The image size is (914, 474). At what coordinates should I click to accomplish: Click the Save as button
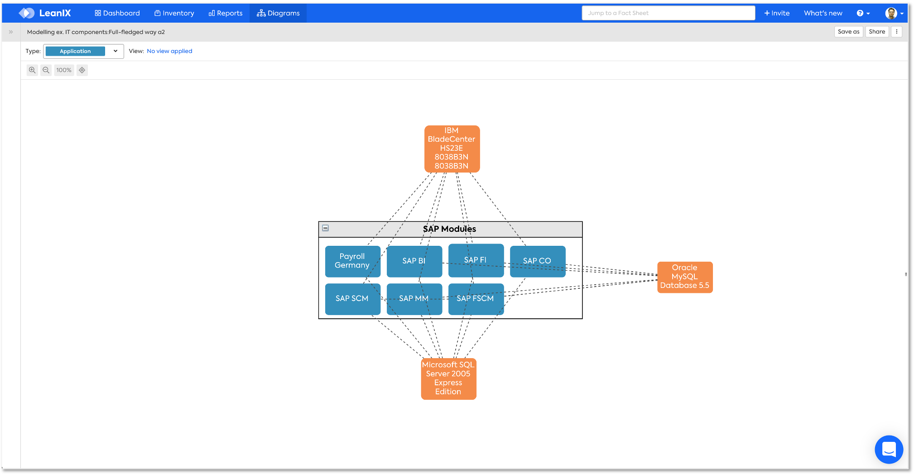[848, 32]
